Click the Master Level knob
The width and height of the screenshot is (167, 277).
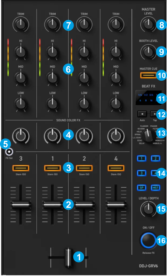tap(148, 24)
